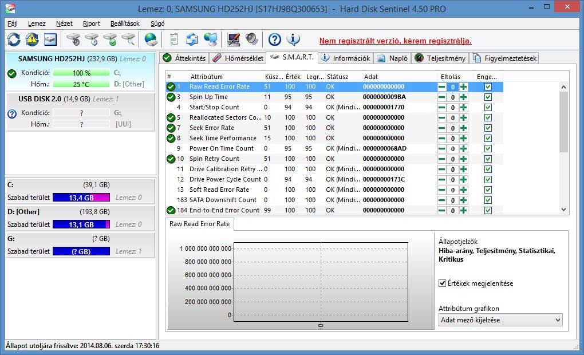Click the question mark status icon for USB DISK
The width and height of the screenshot is (584, 355).
(x=12, y=113)
